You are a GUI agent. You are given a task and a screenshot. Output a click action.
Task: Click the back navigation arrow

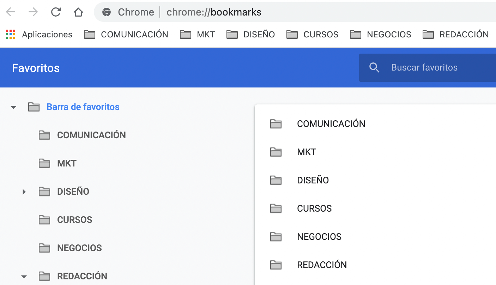(x=11, y=12)
